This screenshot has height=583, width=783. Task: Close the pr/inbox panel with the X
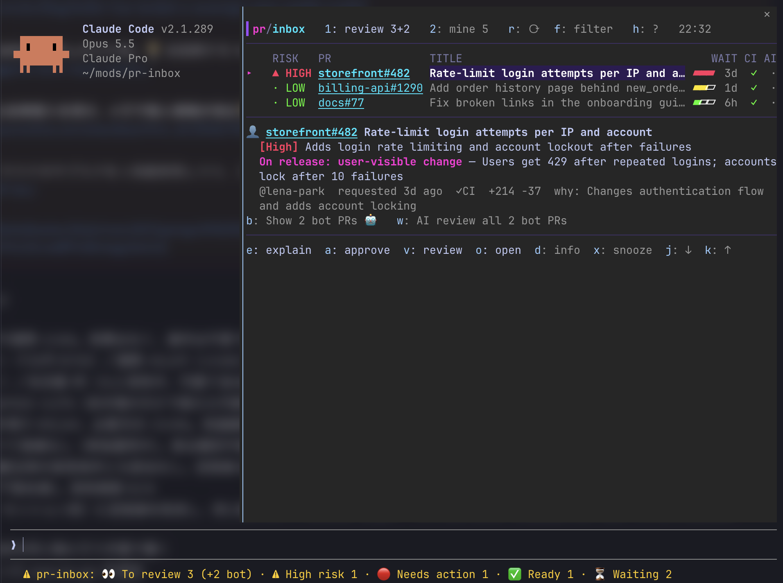tap(767, 14)
